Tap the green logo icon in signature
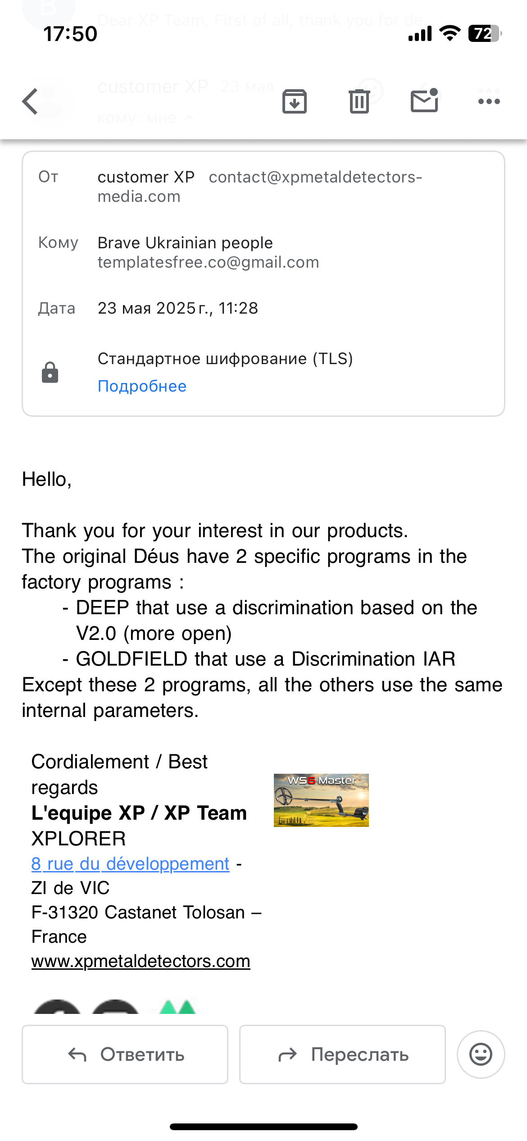The width and height of the screenshot is (527, 1141). pos(177,1008)
